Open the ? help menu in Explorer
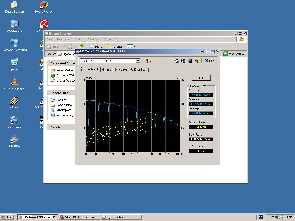 [116, 39]
